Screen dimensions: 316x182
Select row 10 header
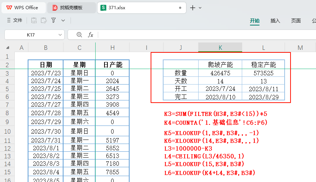(x=7, y=131)
